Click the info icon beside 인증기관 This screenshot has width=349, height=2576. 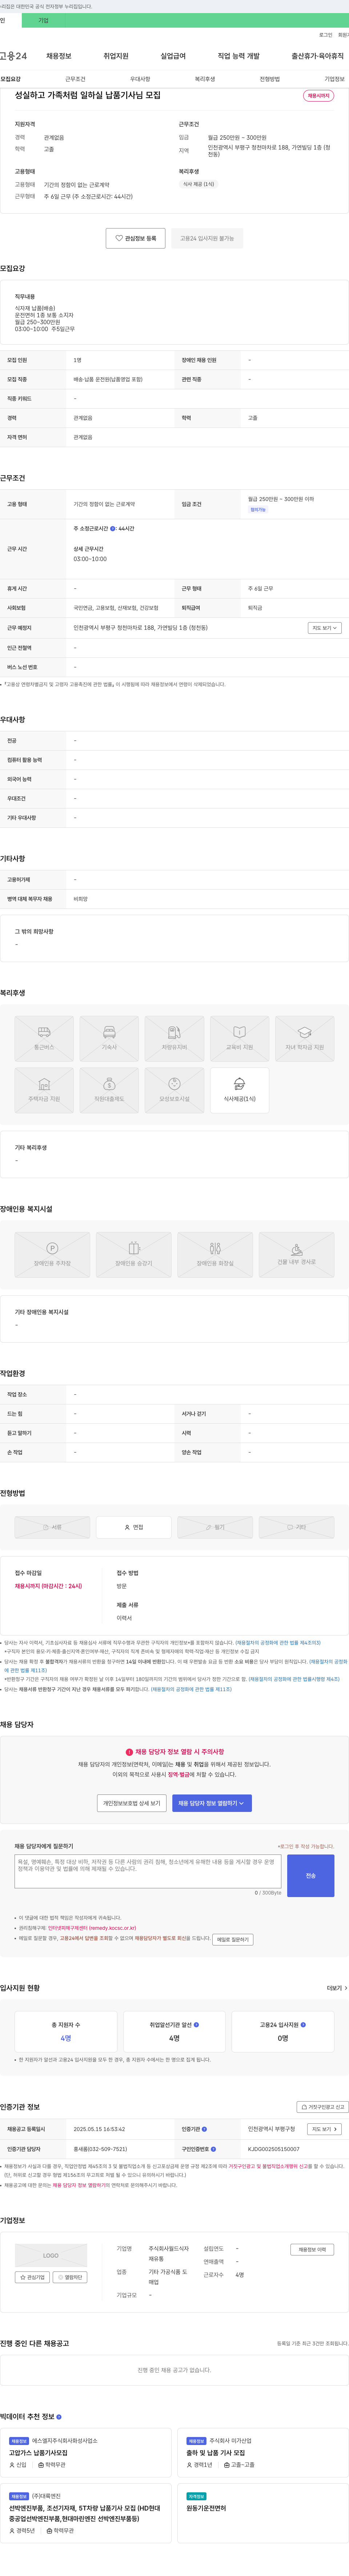tap(204, 2129)
